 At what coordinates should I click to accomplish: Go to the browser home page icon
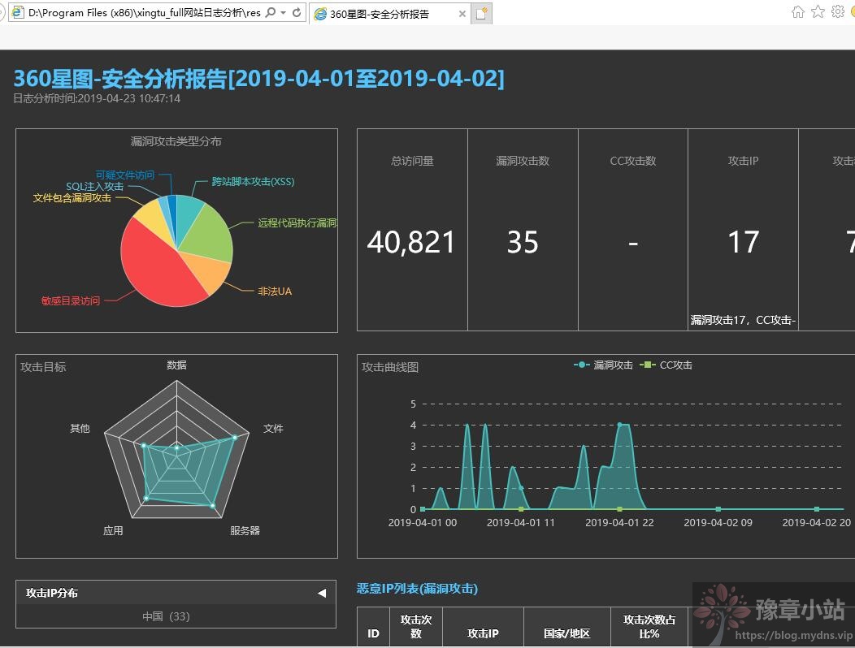pyautogui.click(x=798, y=12)
